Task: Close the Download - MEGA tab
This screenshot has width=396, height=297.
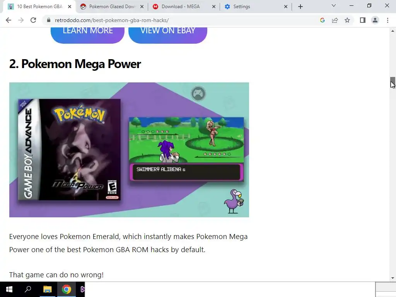Action: [213, 7]
